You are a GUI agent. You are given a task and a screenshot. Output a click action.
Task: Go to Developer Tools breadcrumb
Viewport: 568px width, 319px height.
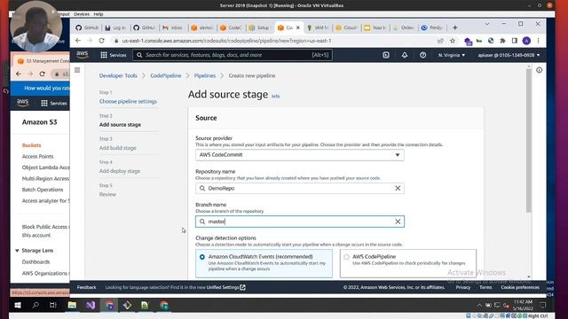(x=118, y=75)
